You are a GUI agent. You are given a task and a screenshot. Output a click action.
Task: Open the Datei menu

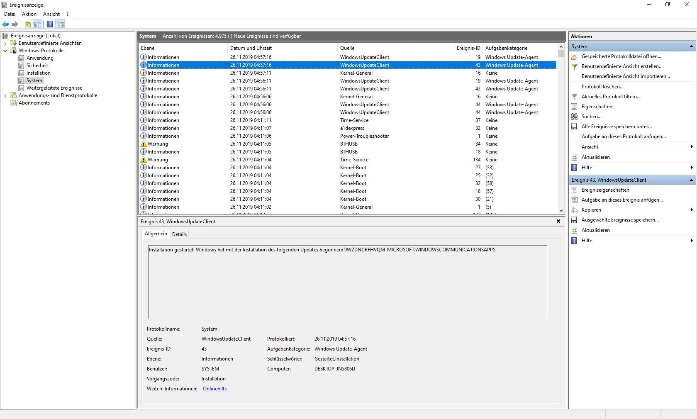coord(10,14)
